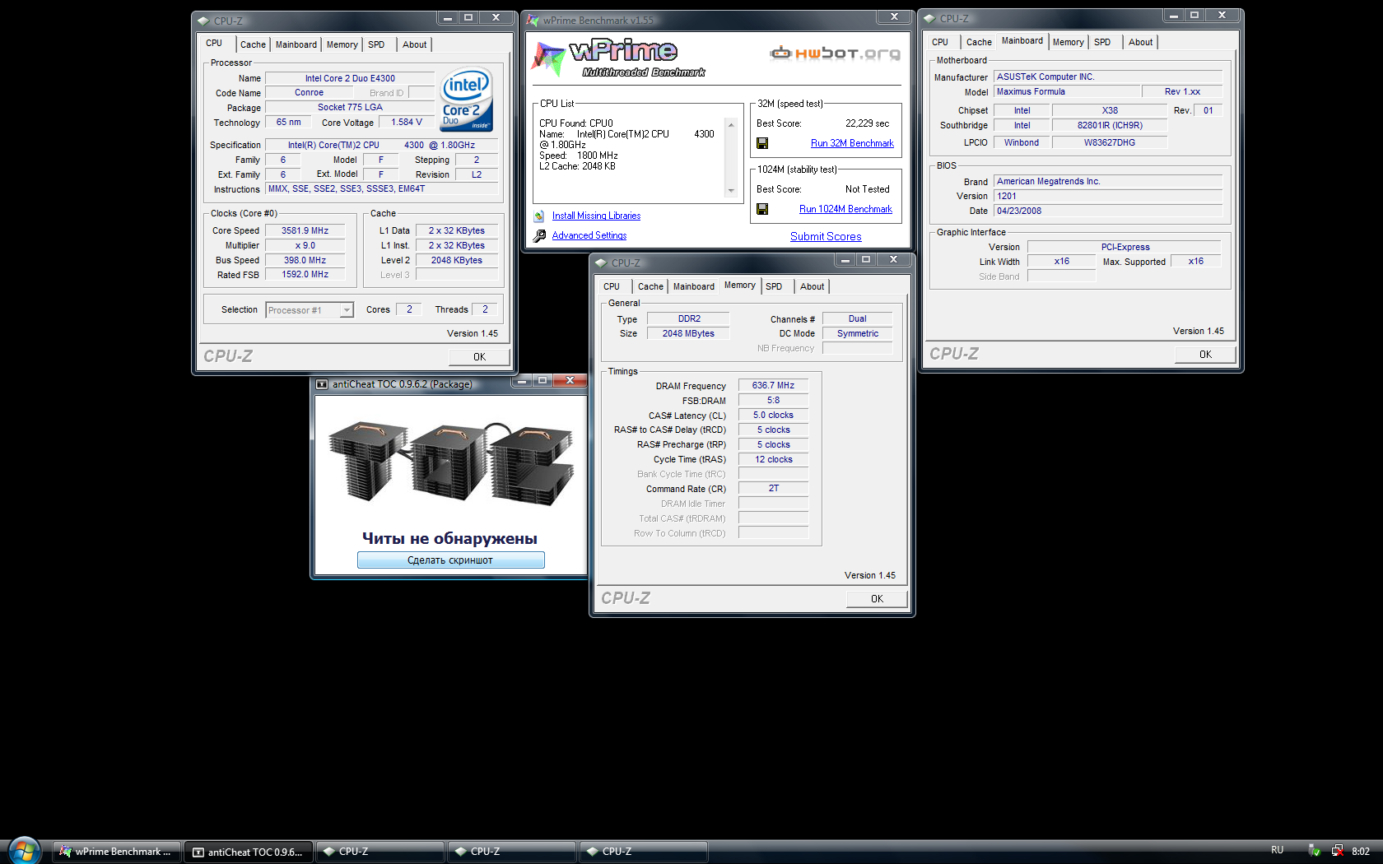1383x864 pixels.
Task: Click the CPU List scrollbar up arrow
Action: (x=730, y=124)
